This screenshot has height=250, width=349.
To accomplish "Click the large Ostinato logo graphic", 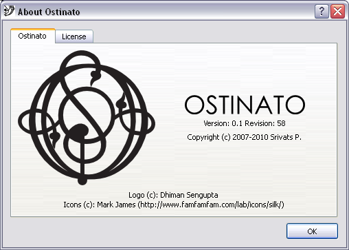I will pyautogui.click(x=87, y=118).
